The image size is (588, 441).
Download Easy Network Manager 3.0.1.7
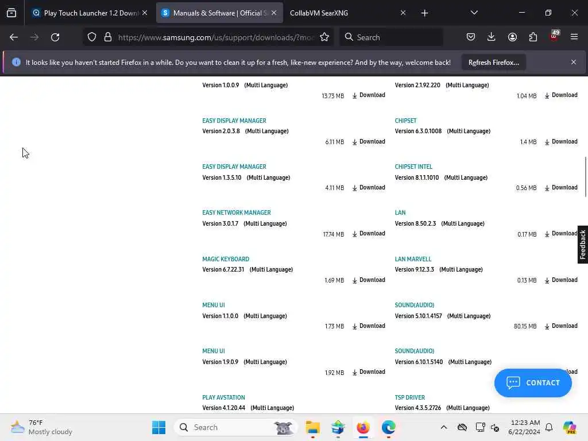[369, 234]
